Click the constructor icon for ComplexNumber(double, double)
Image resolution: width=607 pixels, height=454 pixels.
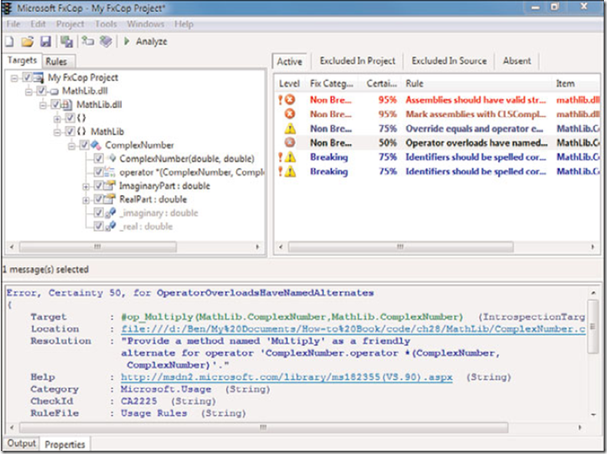112,158
